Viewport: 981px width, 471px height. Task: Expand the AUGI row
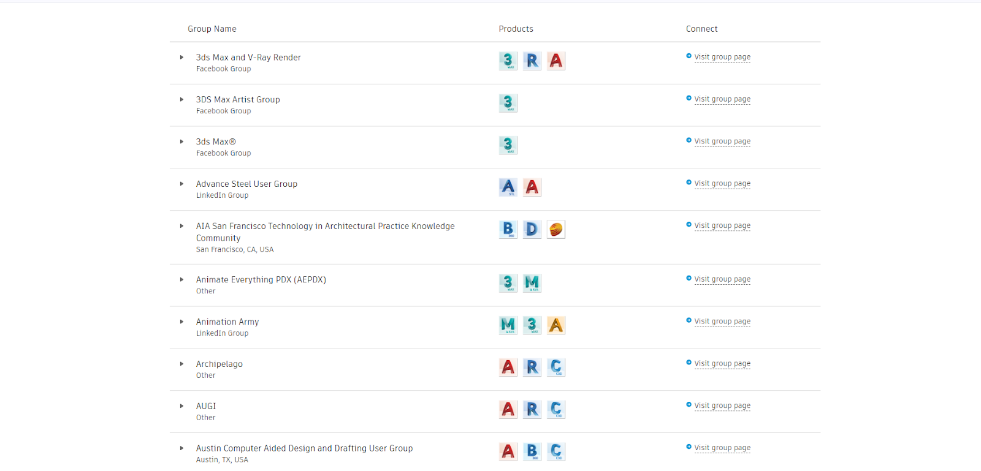point(181,406)
